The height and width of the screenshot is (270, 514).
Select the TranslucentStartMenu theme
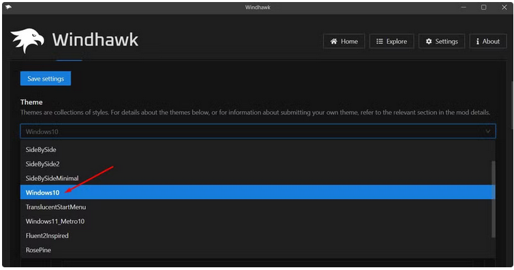click(x=258, y=207)
